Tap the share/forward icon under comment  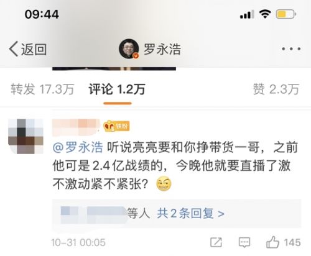(216, 242)
